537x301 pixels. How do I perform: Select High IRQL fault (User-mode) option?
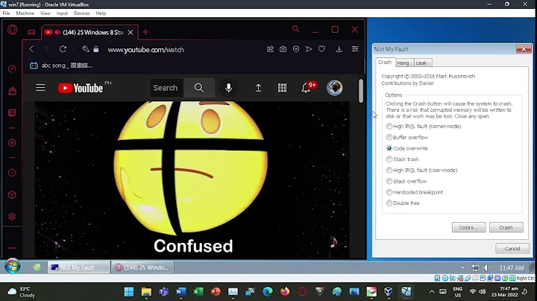click(x=422, y=170)
